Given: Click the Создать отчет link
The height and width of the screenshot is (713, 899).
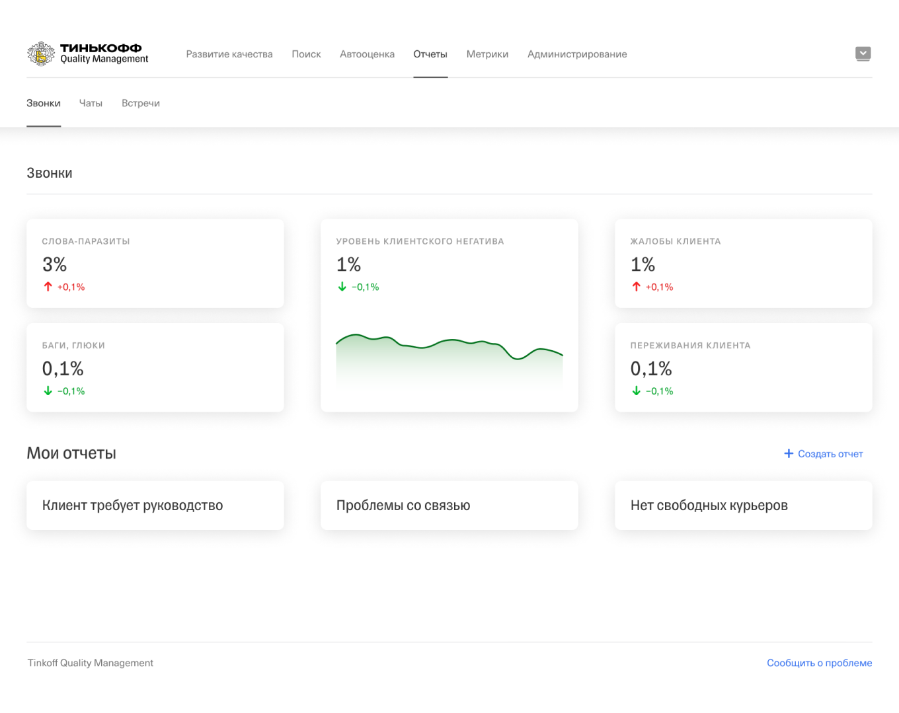Looking at the screenshot, I should [830, 453].
